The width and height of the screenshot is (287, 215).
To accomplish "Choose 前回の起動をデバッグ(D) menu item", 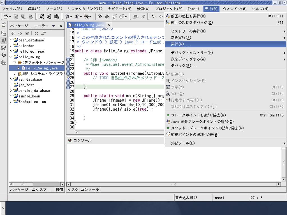I will point(225,22).
